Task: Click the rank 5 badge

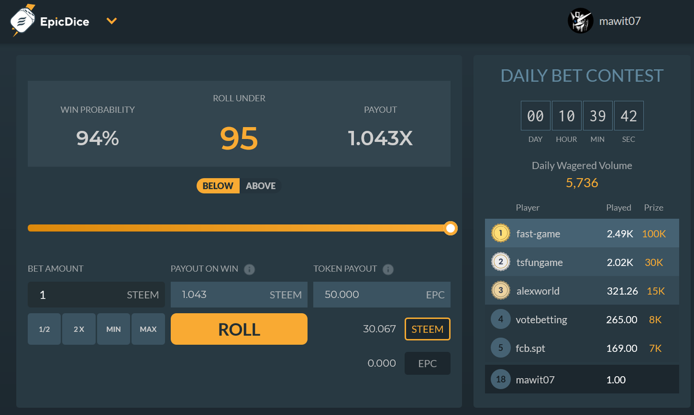Action: (500, 348)
